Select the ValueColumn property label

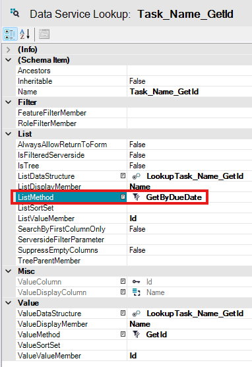pyautogui.click(x=40, y=282)
